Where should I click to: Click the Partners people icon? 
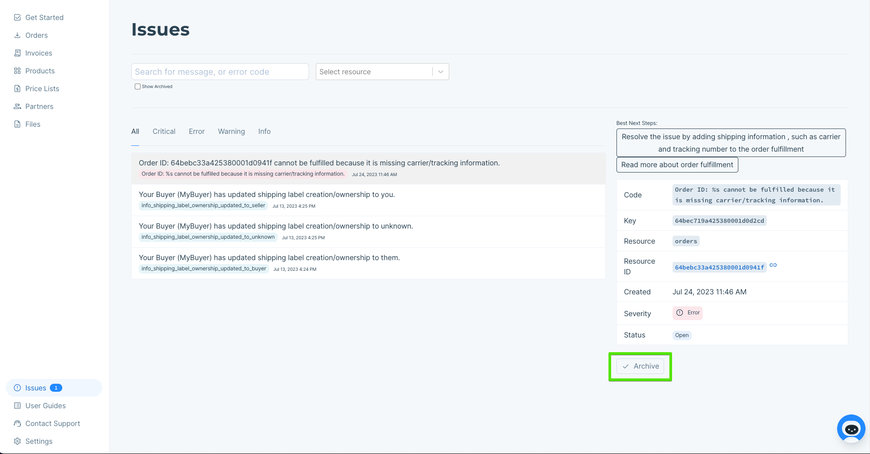[x=17, y=106]
